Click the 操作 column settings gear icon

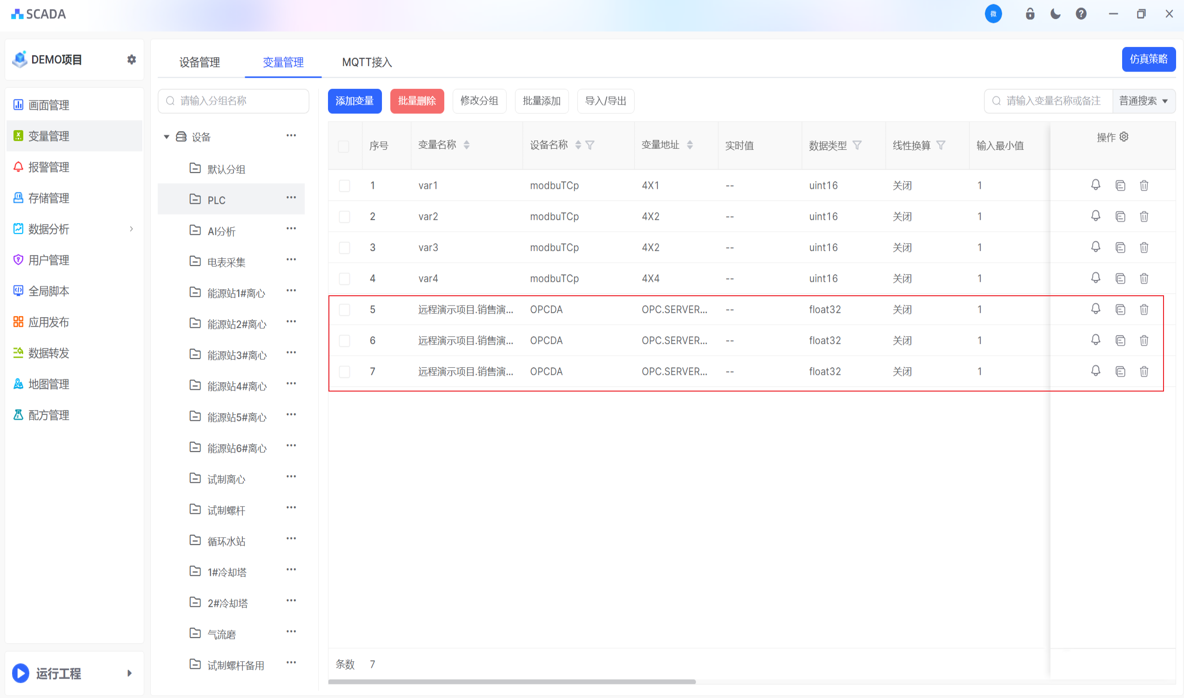(1124, 137)
